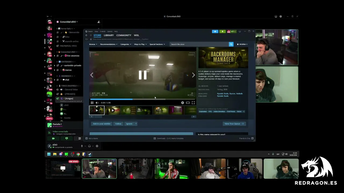Viewport: 344px width, 193px height.
Task: Expand the Recommendations dropdown
Action: (109, 44)
